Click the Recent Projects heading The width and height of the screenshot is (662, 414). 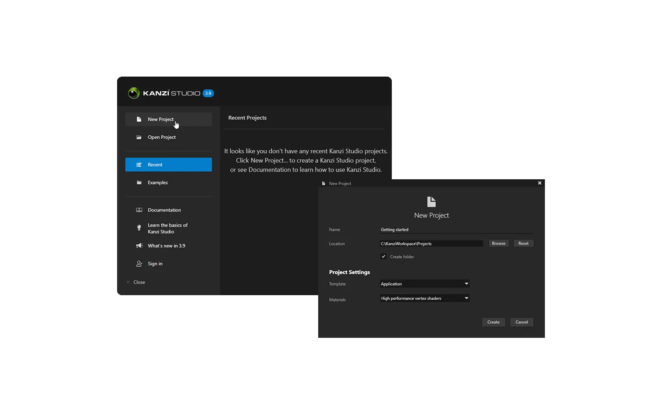247,118
